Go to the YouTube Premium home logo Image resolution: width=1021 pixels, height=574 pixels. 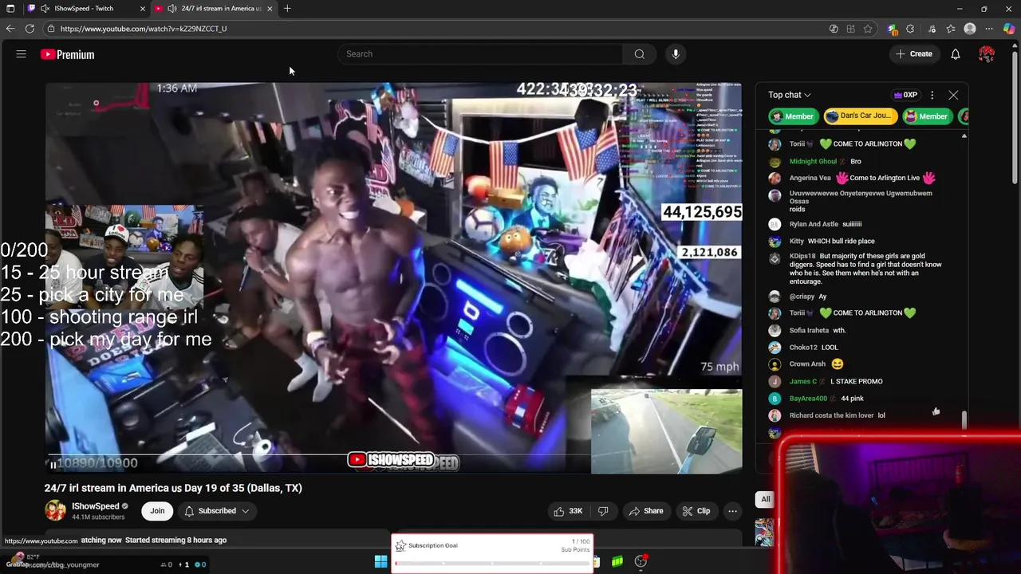(x=68, y=54)
